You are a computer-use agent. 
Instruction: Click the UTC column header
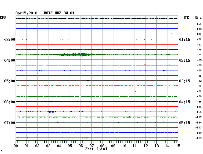pos(186,18)
